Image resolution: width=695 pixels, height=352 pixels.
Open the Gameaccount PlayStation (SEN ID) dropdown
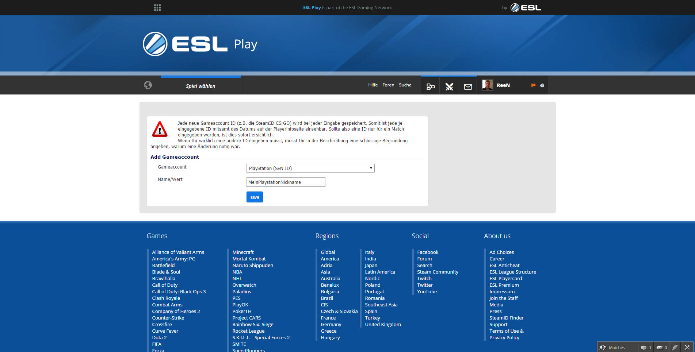[x=310, y=168]
